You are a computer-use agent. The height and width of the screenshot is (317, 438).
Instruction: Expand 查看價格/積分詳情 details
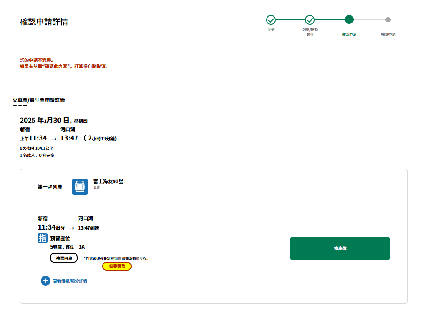[x=70, y=281]
